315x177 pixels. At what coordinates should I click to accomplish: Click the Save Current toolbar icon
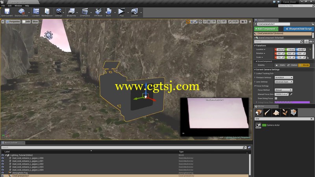(x=7, y=13)
